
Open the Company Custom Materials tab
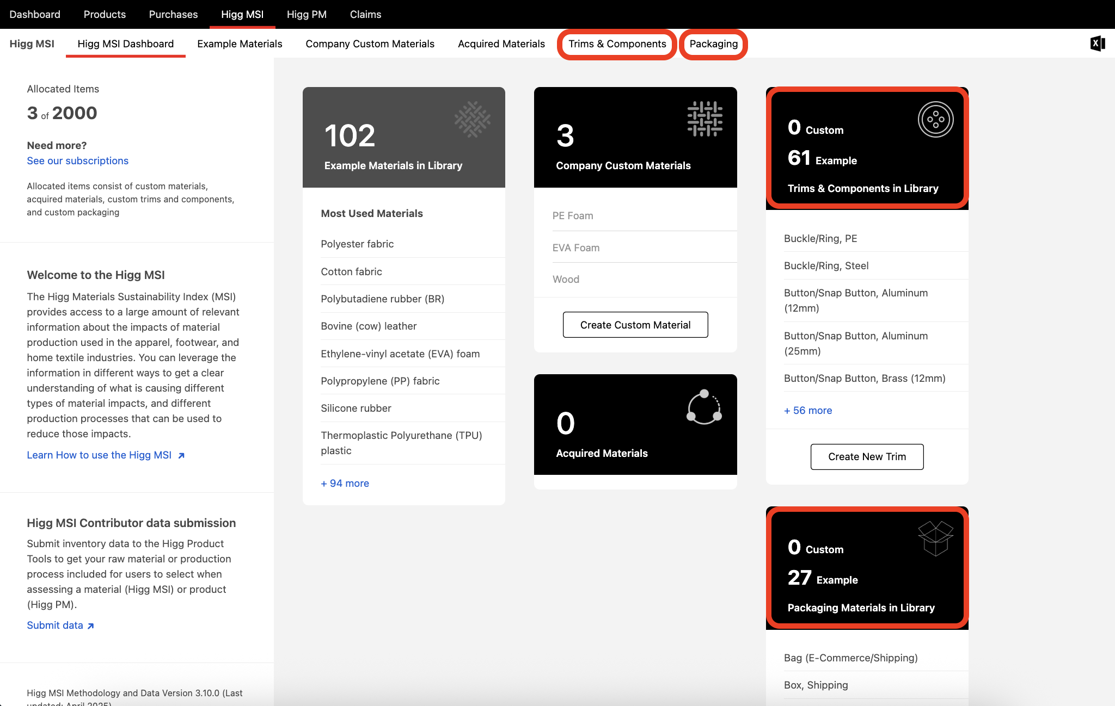[x=370, y=44]
